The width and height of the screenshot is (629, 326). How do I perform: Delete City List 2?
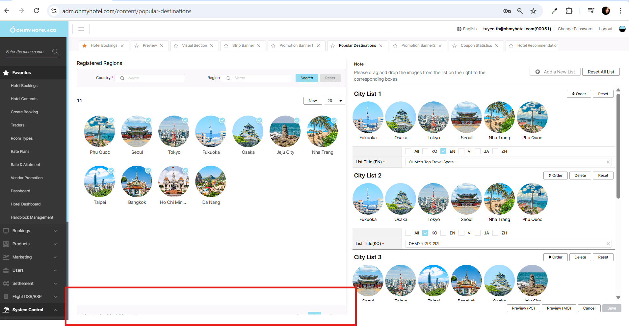pos(580,176)
